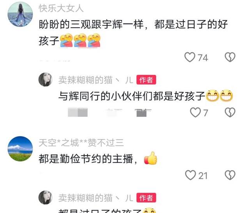Like the comment with 74 likes
Screen dimensions: 248x213
(190, 57)
